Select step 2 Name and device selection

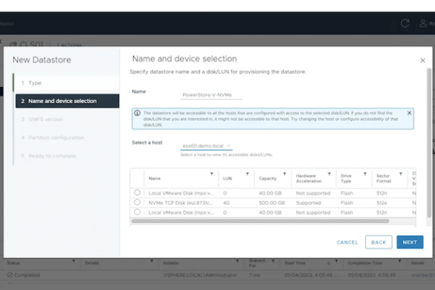click(x=68, y=101)
